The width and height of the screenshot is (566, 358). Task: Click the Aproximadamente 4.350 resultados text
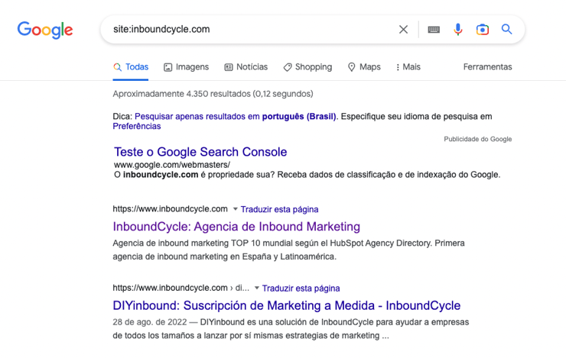(x=213, y=94)
